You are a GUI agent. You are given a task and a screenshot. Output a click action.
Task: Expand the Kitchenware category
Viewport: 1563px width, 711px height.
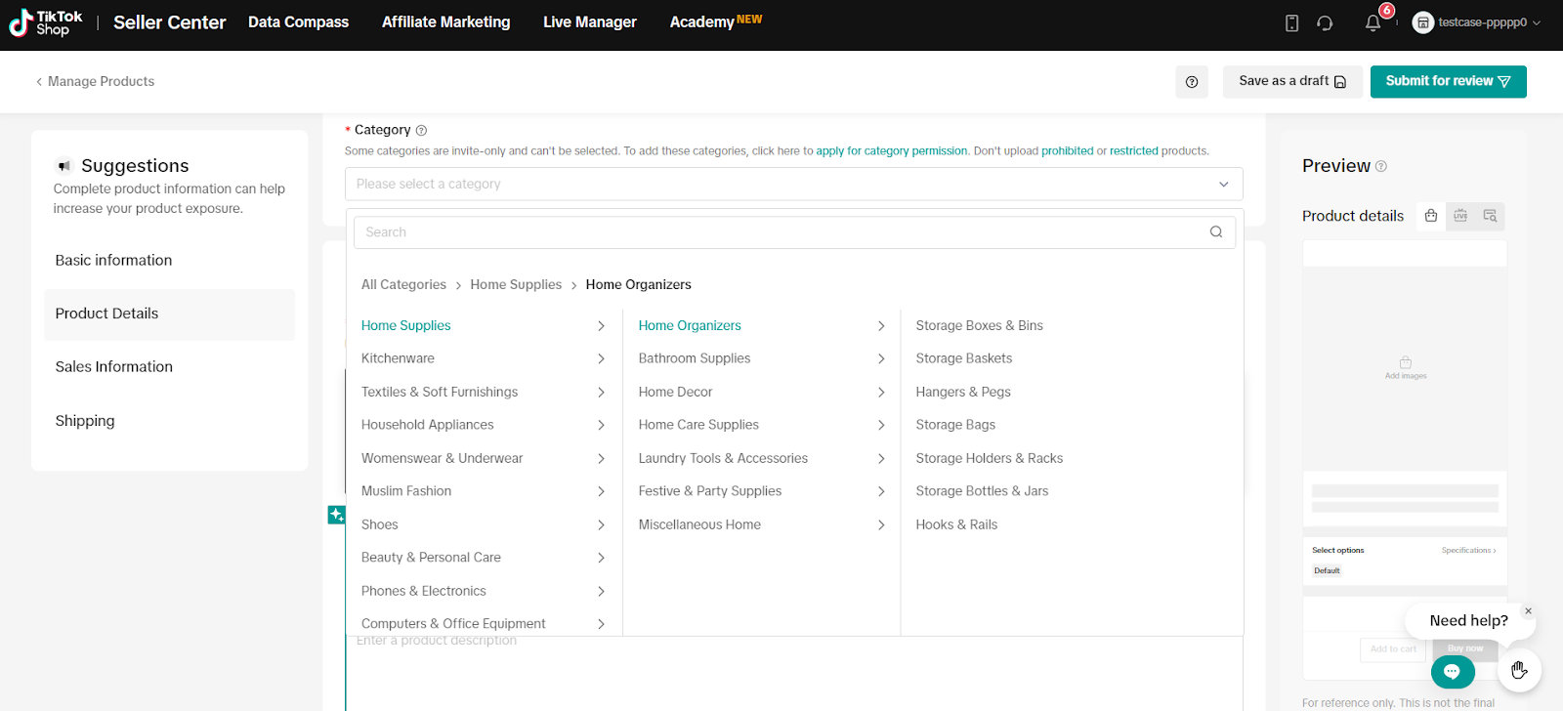coord(483,358)
